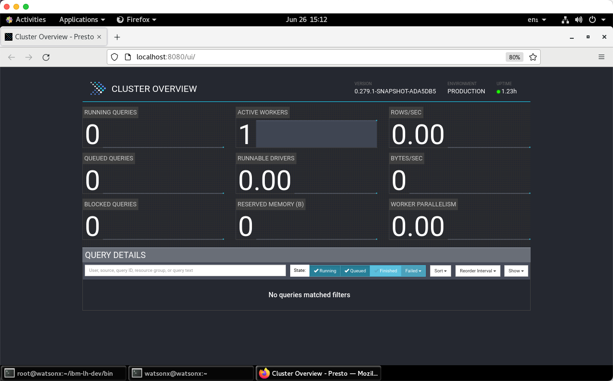Image resolution: width=613 pixels, height=381 pixels.
Task: Open Activities overview
Action: [26, 20]
